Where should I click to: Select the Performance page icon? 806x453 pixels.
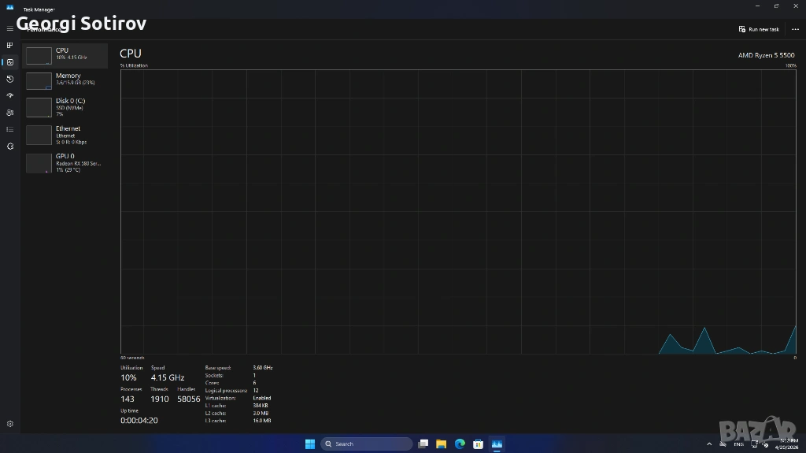click(9, 62)
